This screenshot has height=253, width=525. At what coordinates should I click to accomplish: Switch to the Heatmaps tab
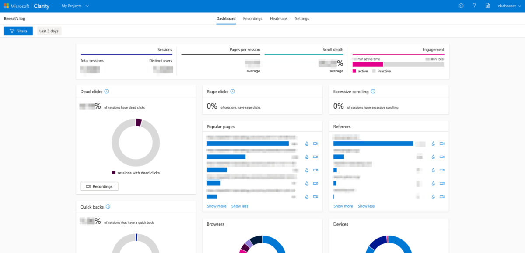coord(279,19)
